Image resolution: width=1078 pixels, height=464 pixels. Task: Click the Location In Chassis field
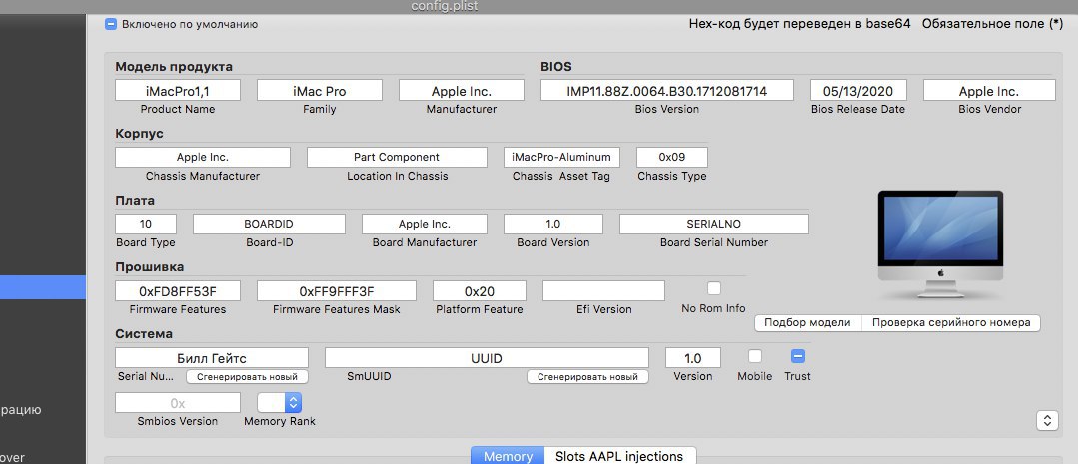397,158
